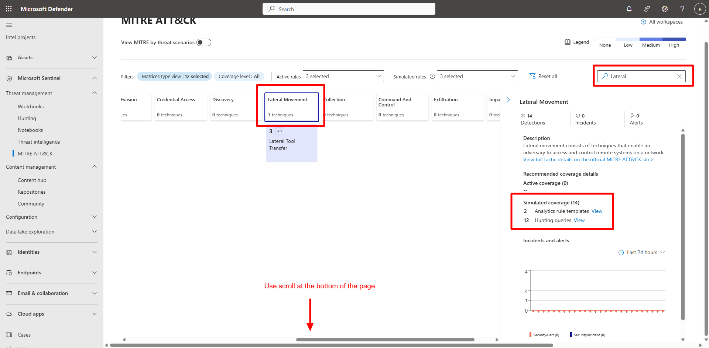Screen dimensions: 709x348
Task: View Analytics rule templates
Action: [x=597, y=211]
